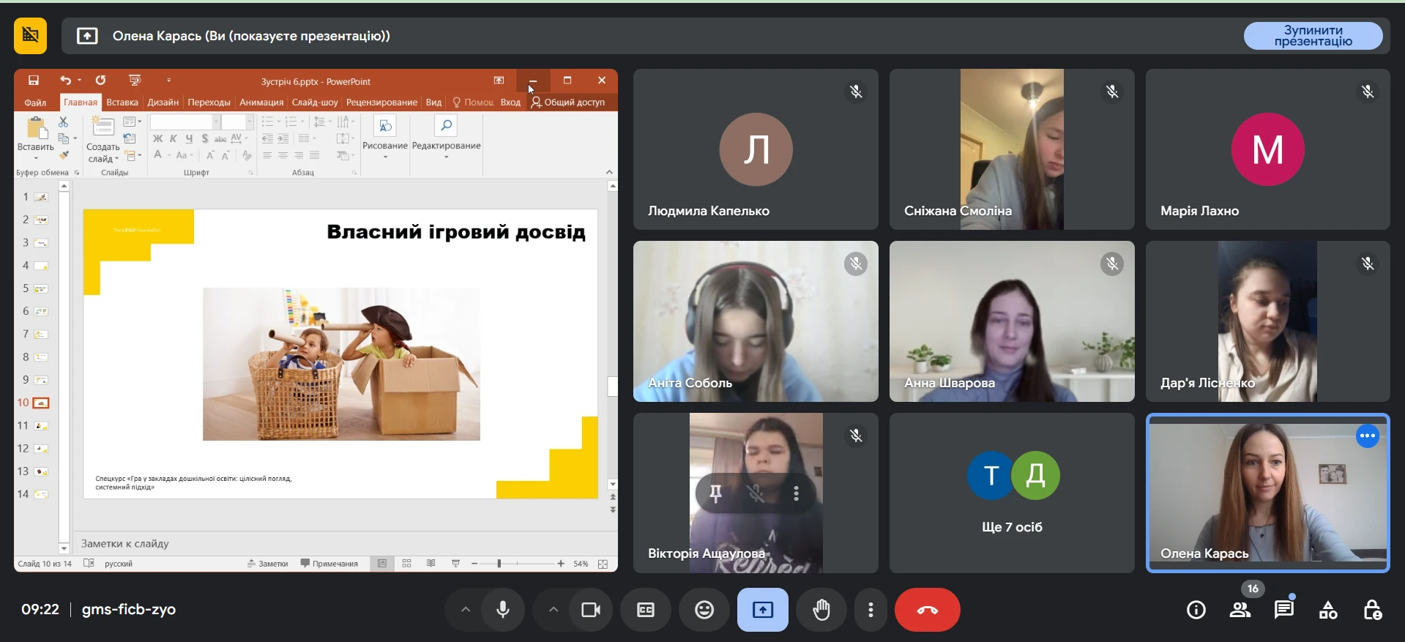Expand video settings arrow beside camera

click(x=554, y=610)
